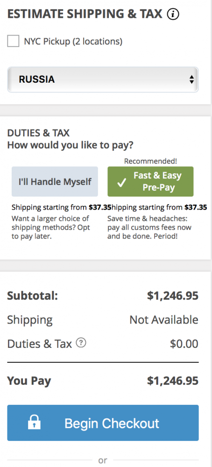Click the Subtotal amount $1,246.95
This screenshot has height=467, width=212.
(x=173, y=296)
